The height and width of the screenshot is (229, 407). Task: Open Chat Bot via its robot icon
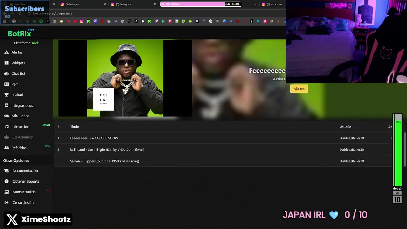point(6,73)
